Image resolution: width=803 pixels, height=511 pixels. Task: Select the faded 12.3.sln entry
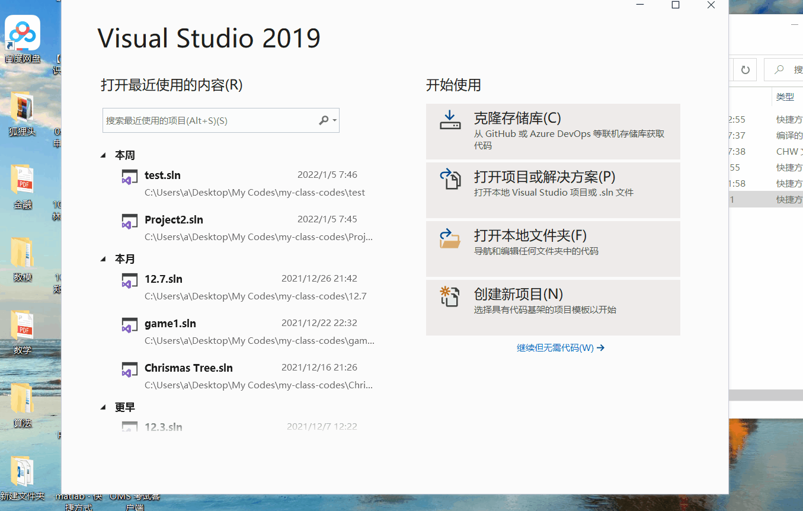tap(164, 427)
